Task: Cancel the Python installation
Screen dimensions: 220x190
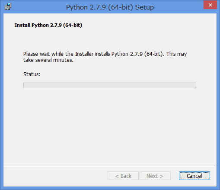Action: pos(194,176)
